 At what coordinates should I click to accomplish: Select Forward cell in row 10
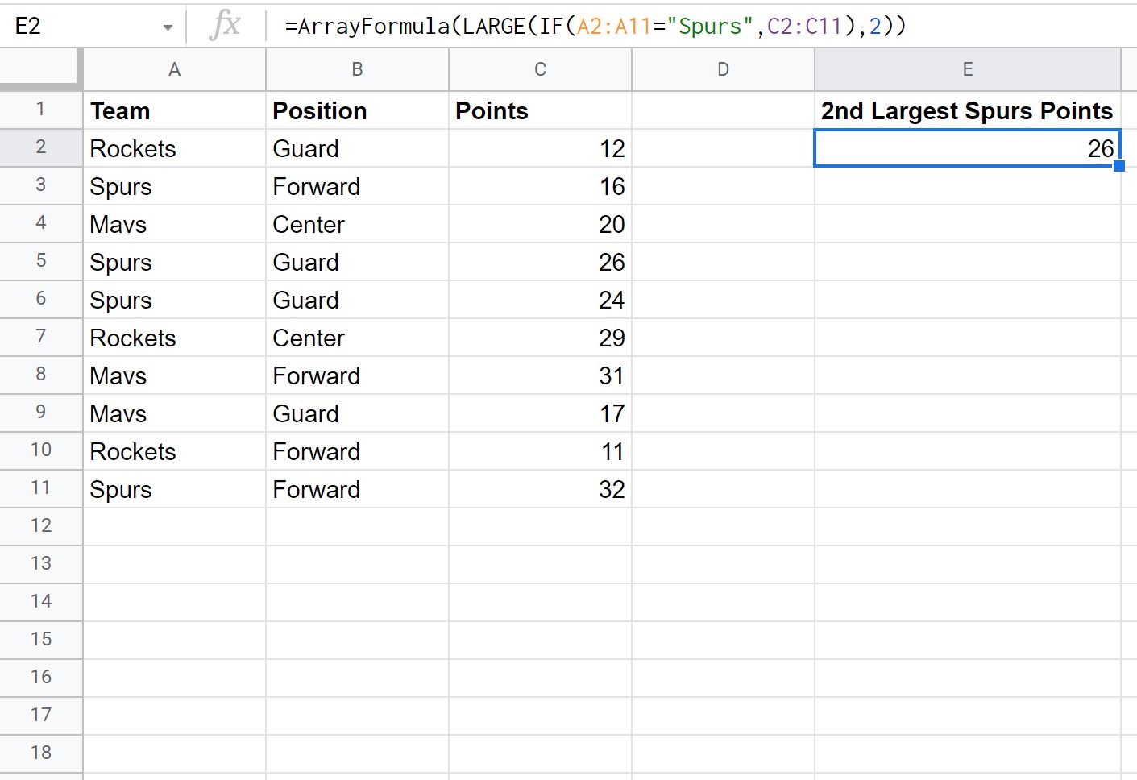pyautogui.click(x=358, y=451)
